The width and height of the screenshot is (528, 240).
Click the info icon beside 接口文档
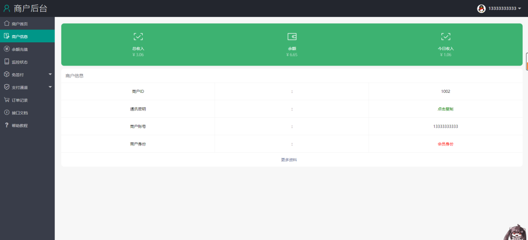(6, 112)
